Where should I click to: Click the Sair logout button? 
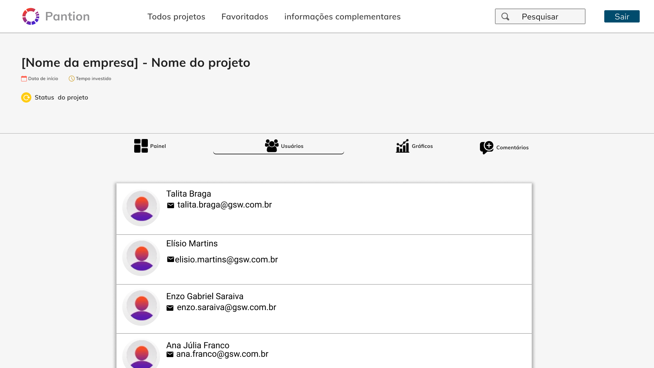point(622,16)
